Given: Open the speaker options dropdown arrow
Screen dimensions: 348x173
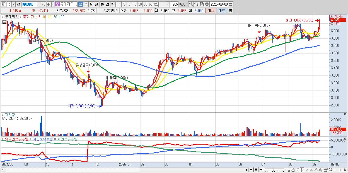Looking at the screenshot, I should [x=53, y=4].
